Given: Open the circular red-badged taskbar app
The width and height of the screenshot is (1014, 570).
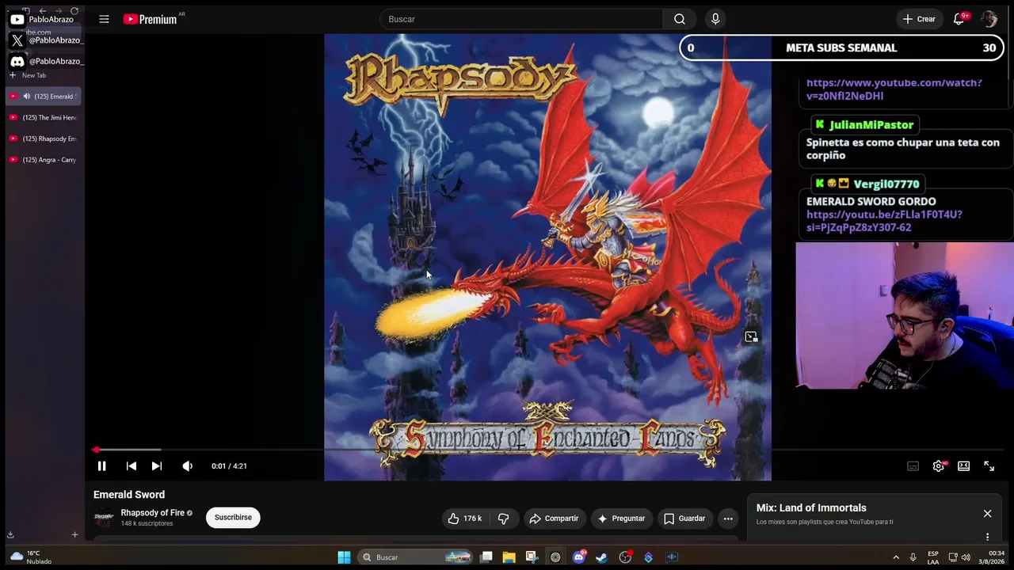Looking at the screenshot, I should (626, 557).
